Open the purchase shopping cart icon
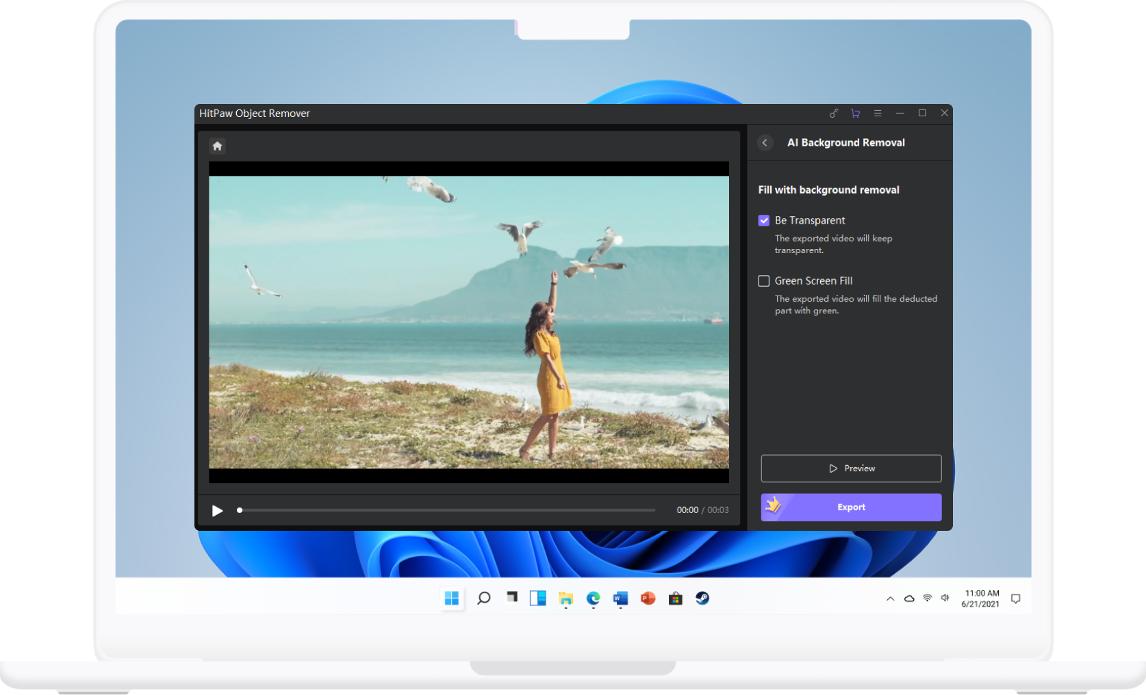 coord(855,113)
